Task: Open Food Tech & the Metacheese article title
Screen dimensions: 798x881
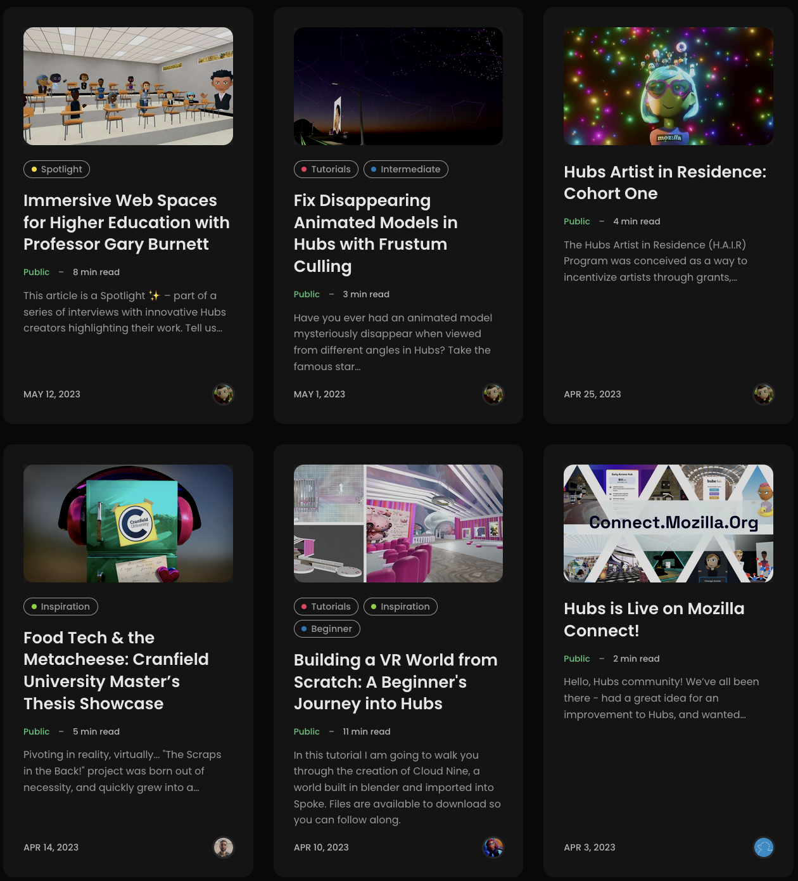Action: click(x=116, y=671)
